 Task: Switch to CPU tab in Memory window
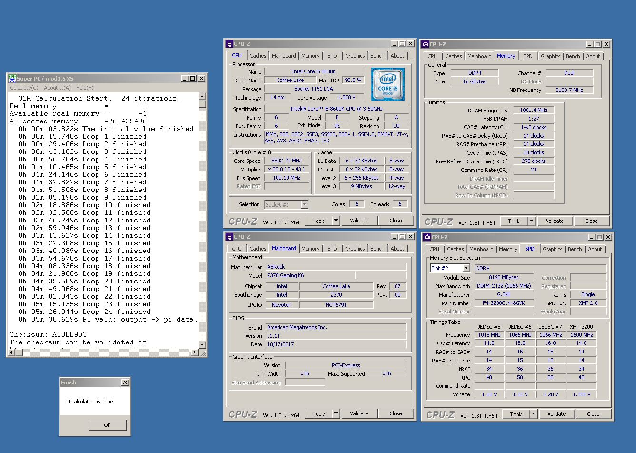pos(433,56)
